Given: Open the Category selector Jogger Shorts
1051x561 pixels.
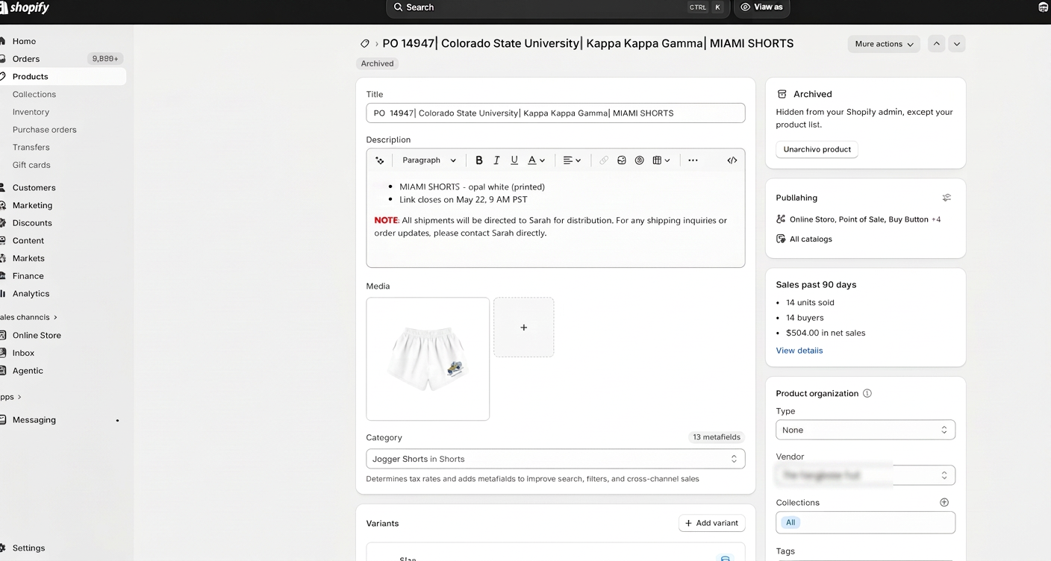Looking at the screenshot, I should 555,459.
